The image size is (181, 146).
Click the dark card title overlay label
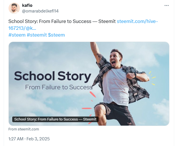[x=55, y=119]
